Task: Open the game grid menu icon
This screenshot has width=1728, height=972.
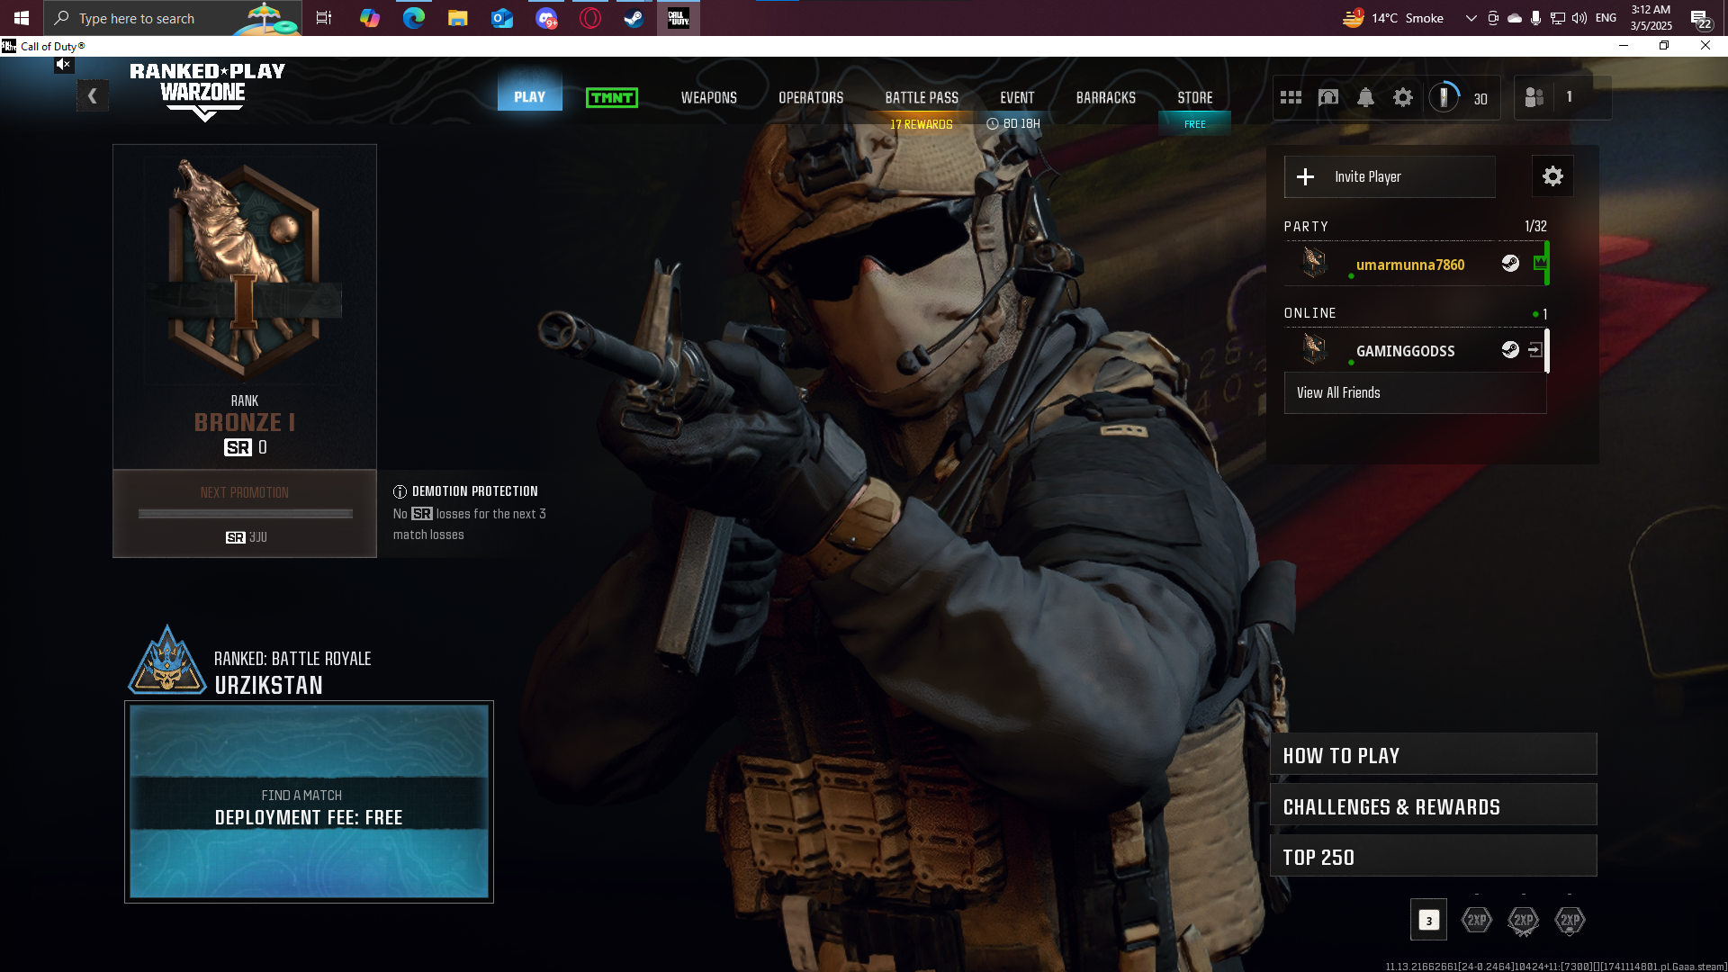Action: [1291, 97]
